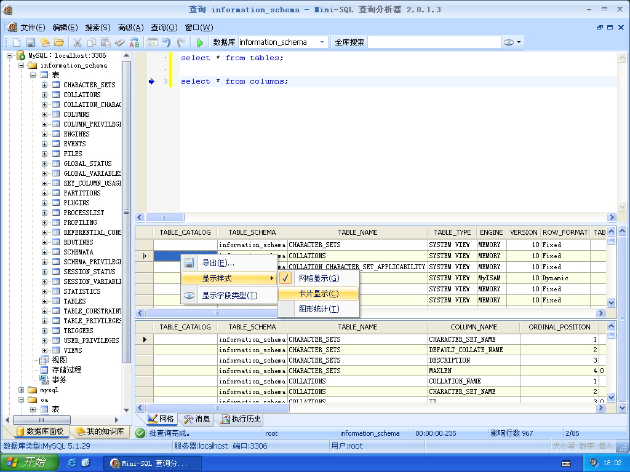Click the Open folder toolbar icon
The height and width of the screenshot is (472, 630).
click(x=59, y=42)
